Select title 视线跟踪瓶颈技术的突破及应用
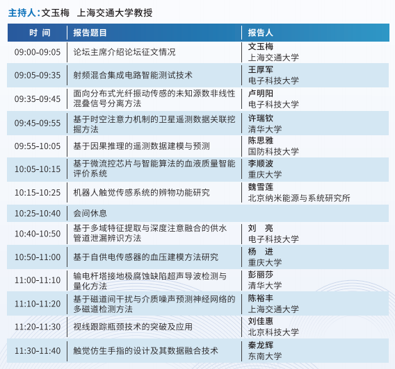Image resolution: width=395 pixels, height=369 pixels. tap(133, 327)
